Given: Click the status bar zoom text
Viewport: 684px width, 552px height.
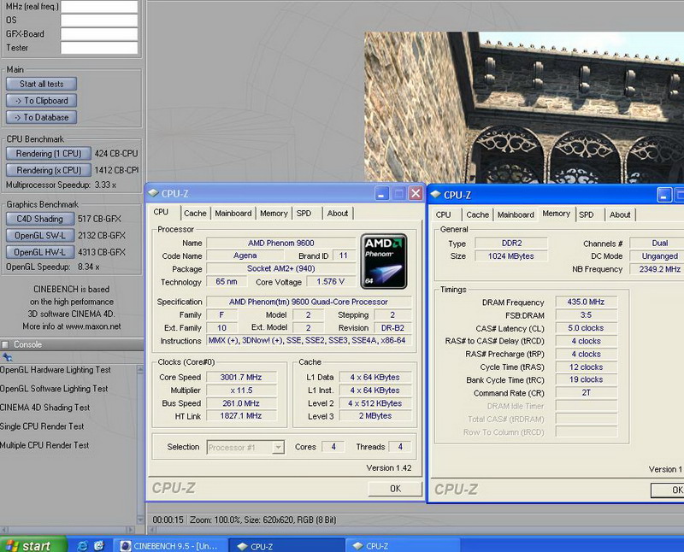Looking at the screenshot, I should coord(263,520).
